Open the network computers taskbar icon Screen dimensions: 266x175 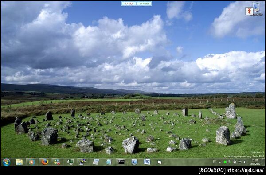point(82,162)
